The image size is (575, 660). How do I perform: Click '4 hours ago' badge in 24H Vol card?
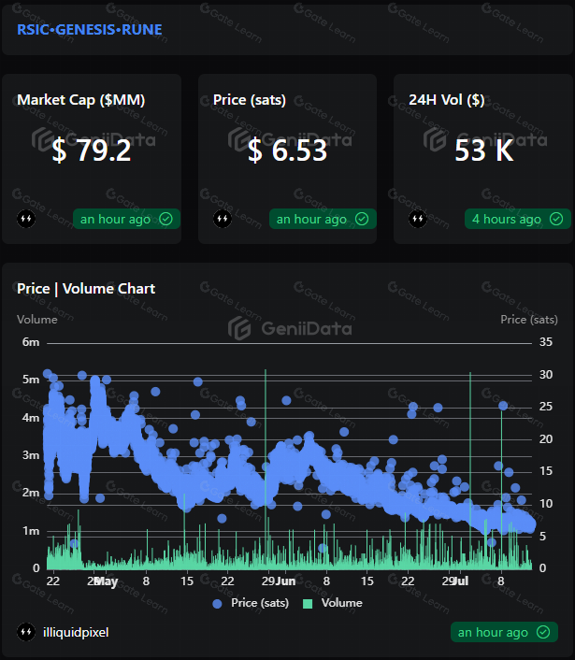517,219
